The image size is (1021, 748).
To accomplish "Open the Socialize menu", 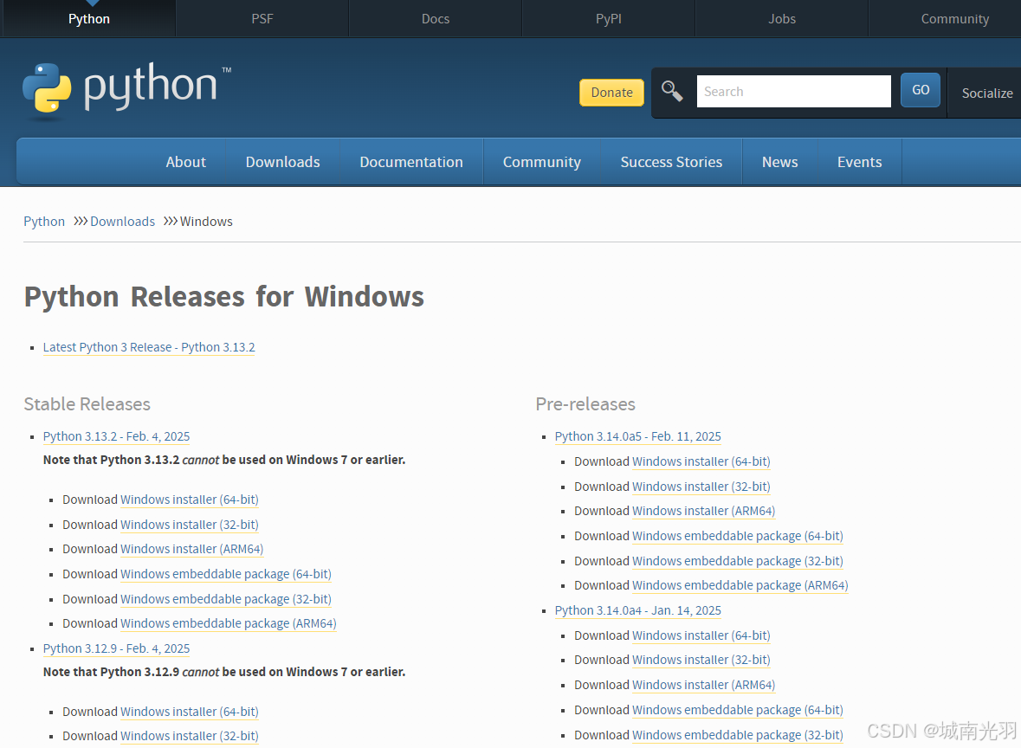I will [x=986, y=93].
